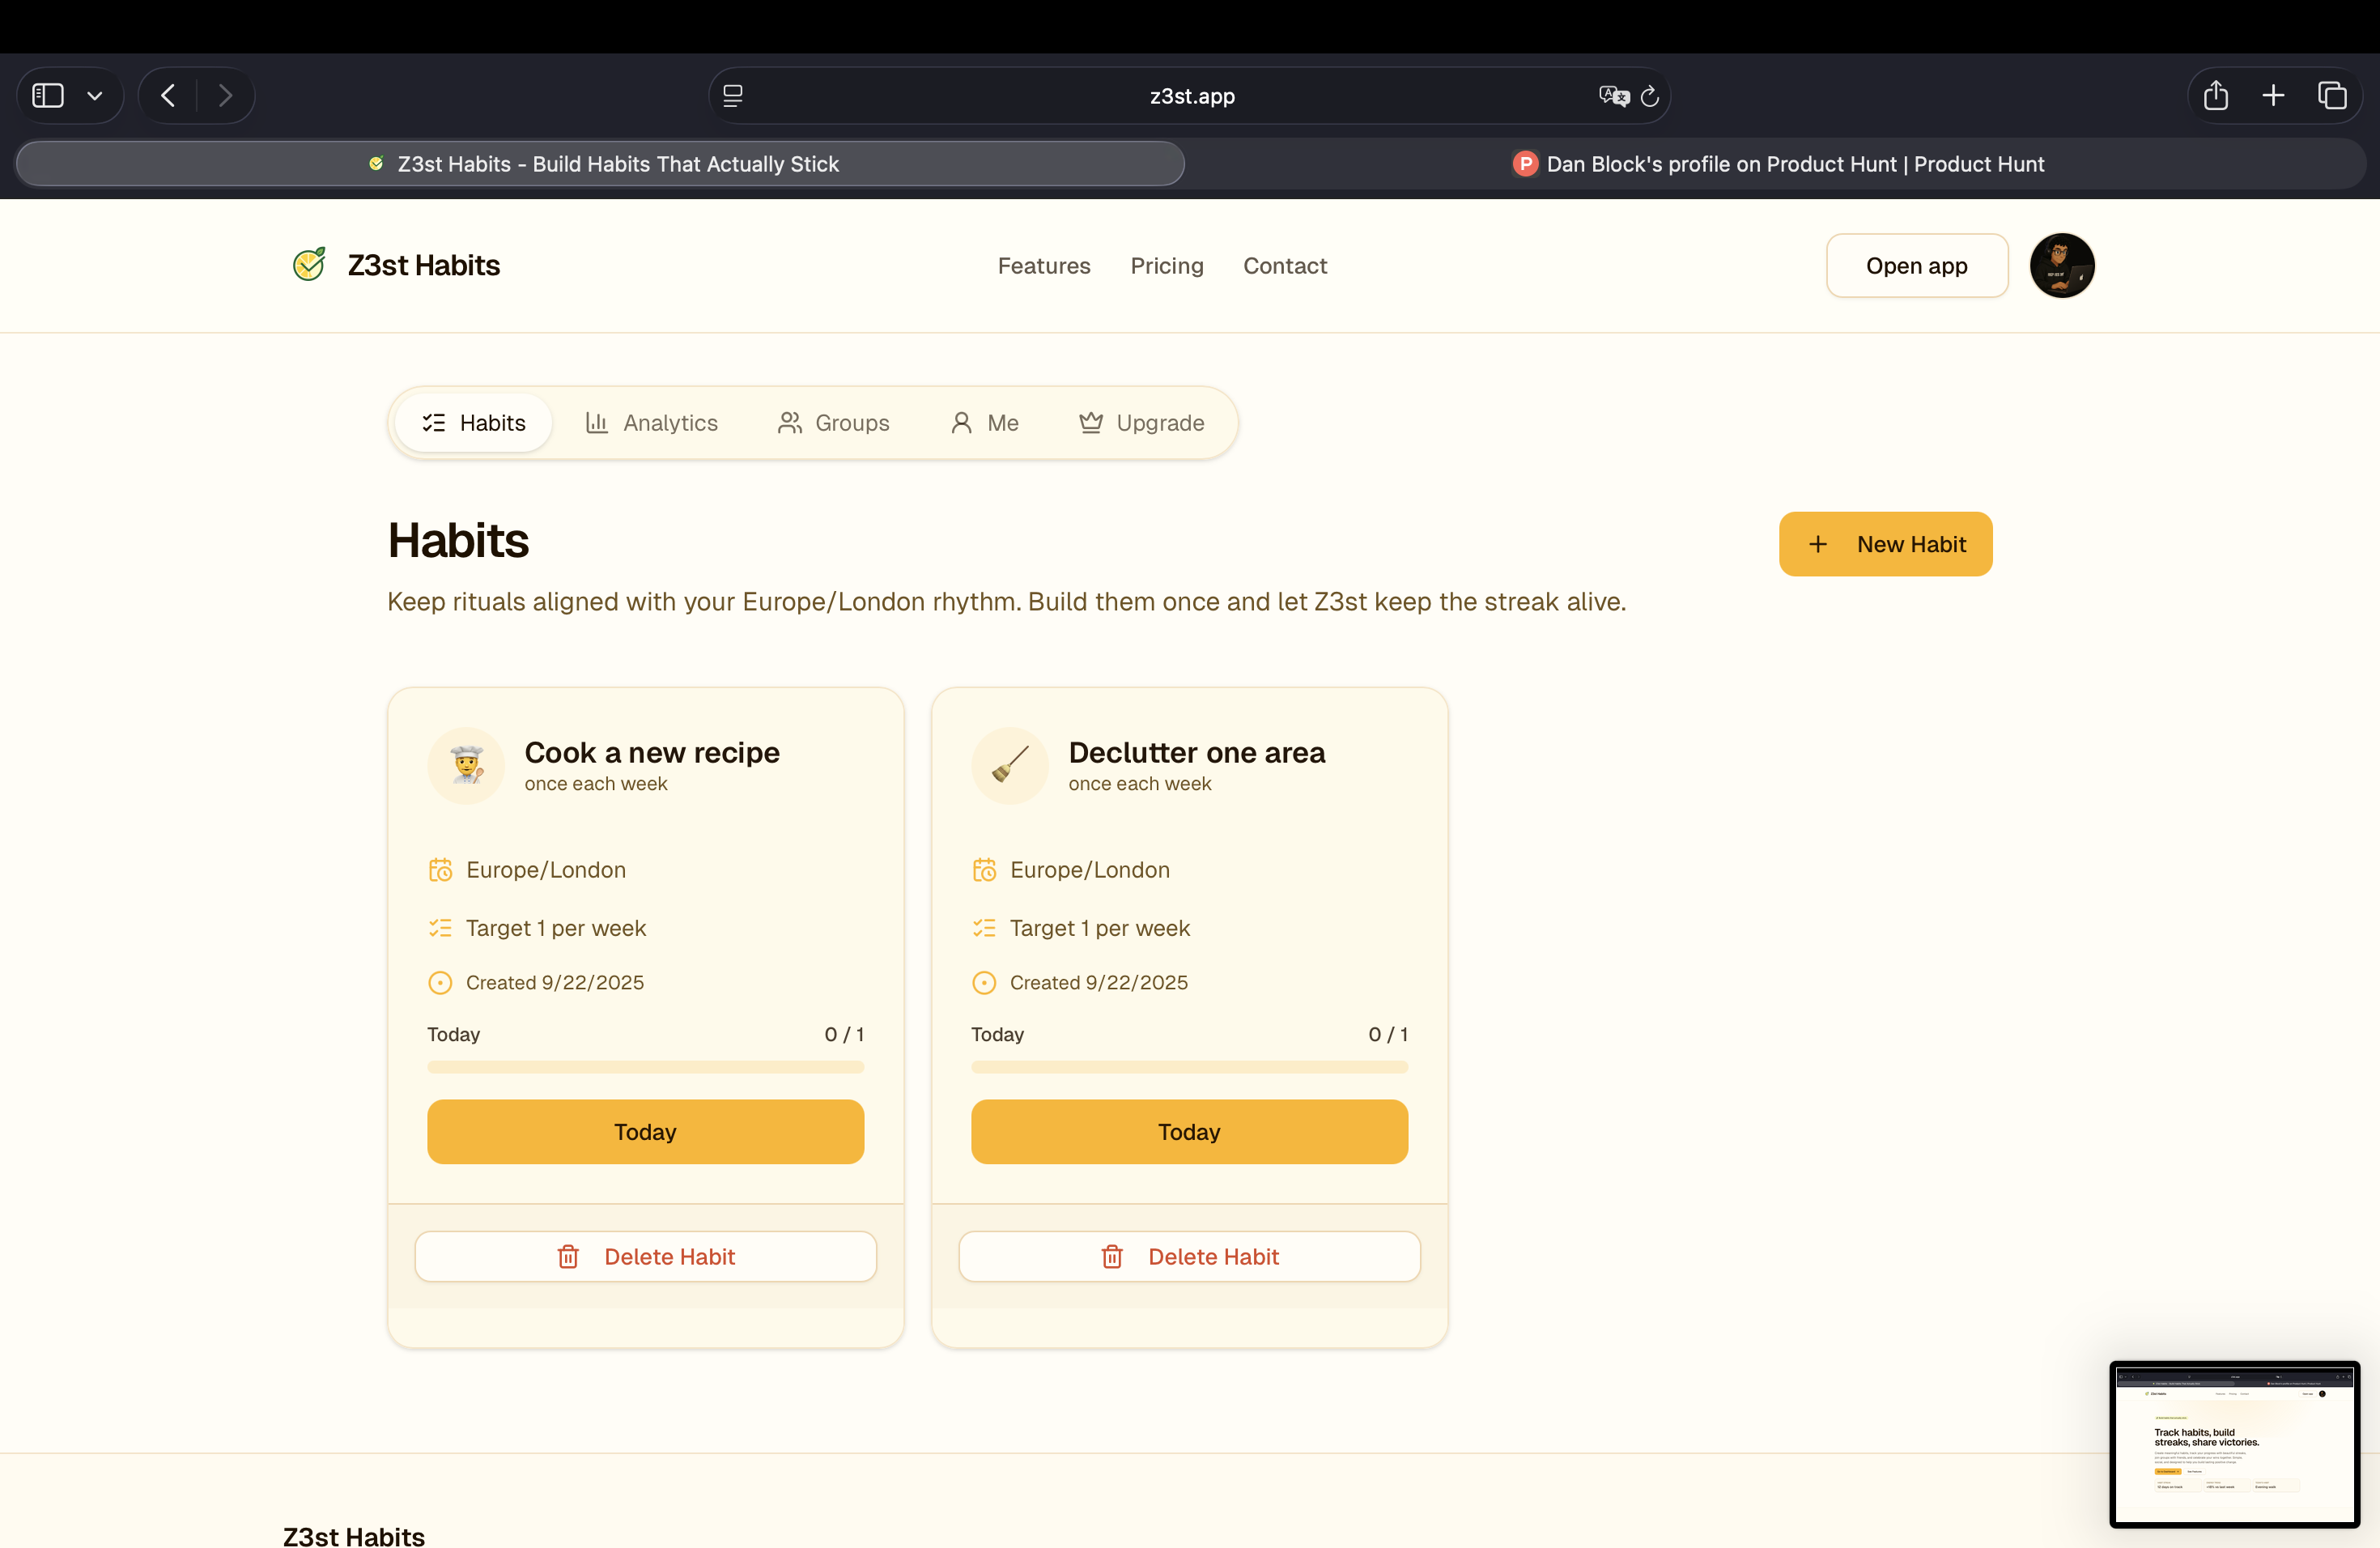Show tab overview icon
Image resolution: width=2380 pixels, height=1548 pixels.
(x=2332, y=96)
